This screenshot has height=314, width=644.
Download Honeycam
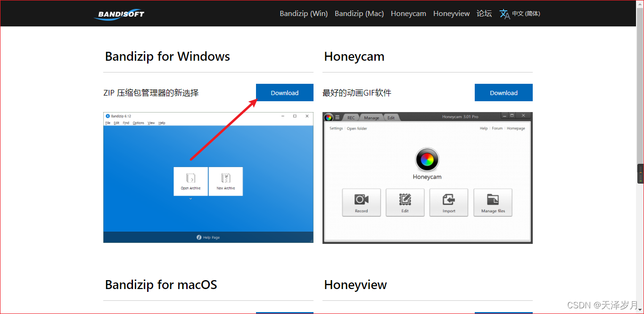coord(504,93)
